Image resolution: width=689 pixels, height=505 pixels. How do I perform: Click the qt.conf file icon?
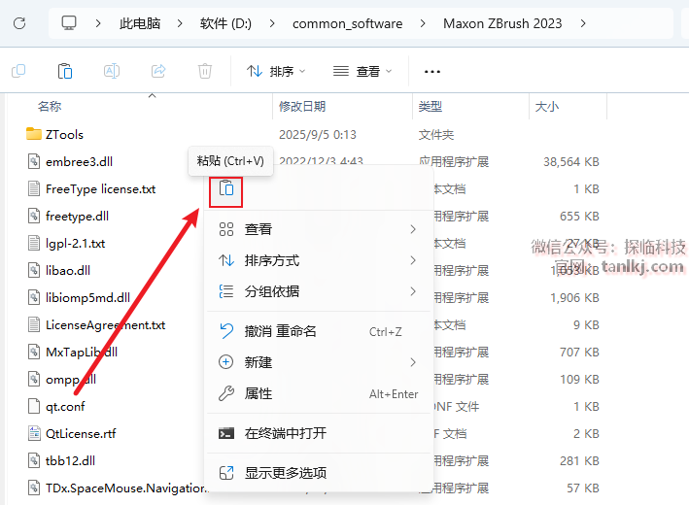(34, 406)
